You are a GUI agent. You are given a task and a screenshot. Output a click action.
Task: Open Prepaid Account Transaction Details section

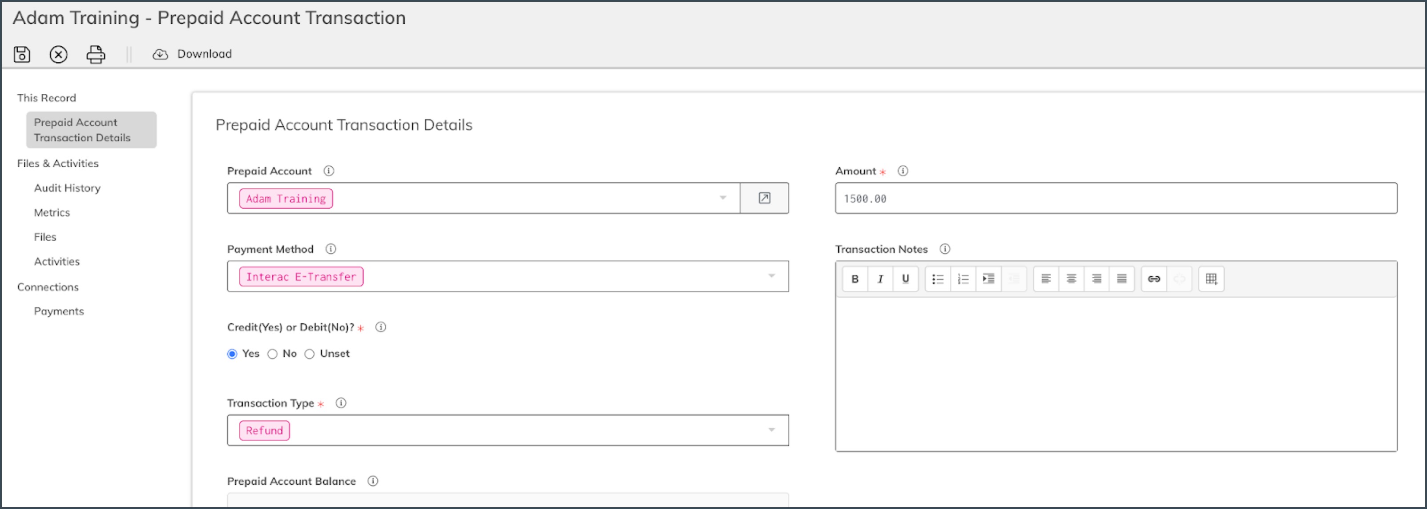click(x=91, y=130)
